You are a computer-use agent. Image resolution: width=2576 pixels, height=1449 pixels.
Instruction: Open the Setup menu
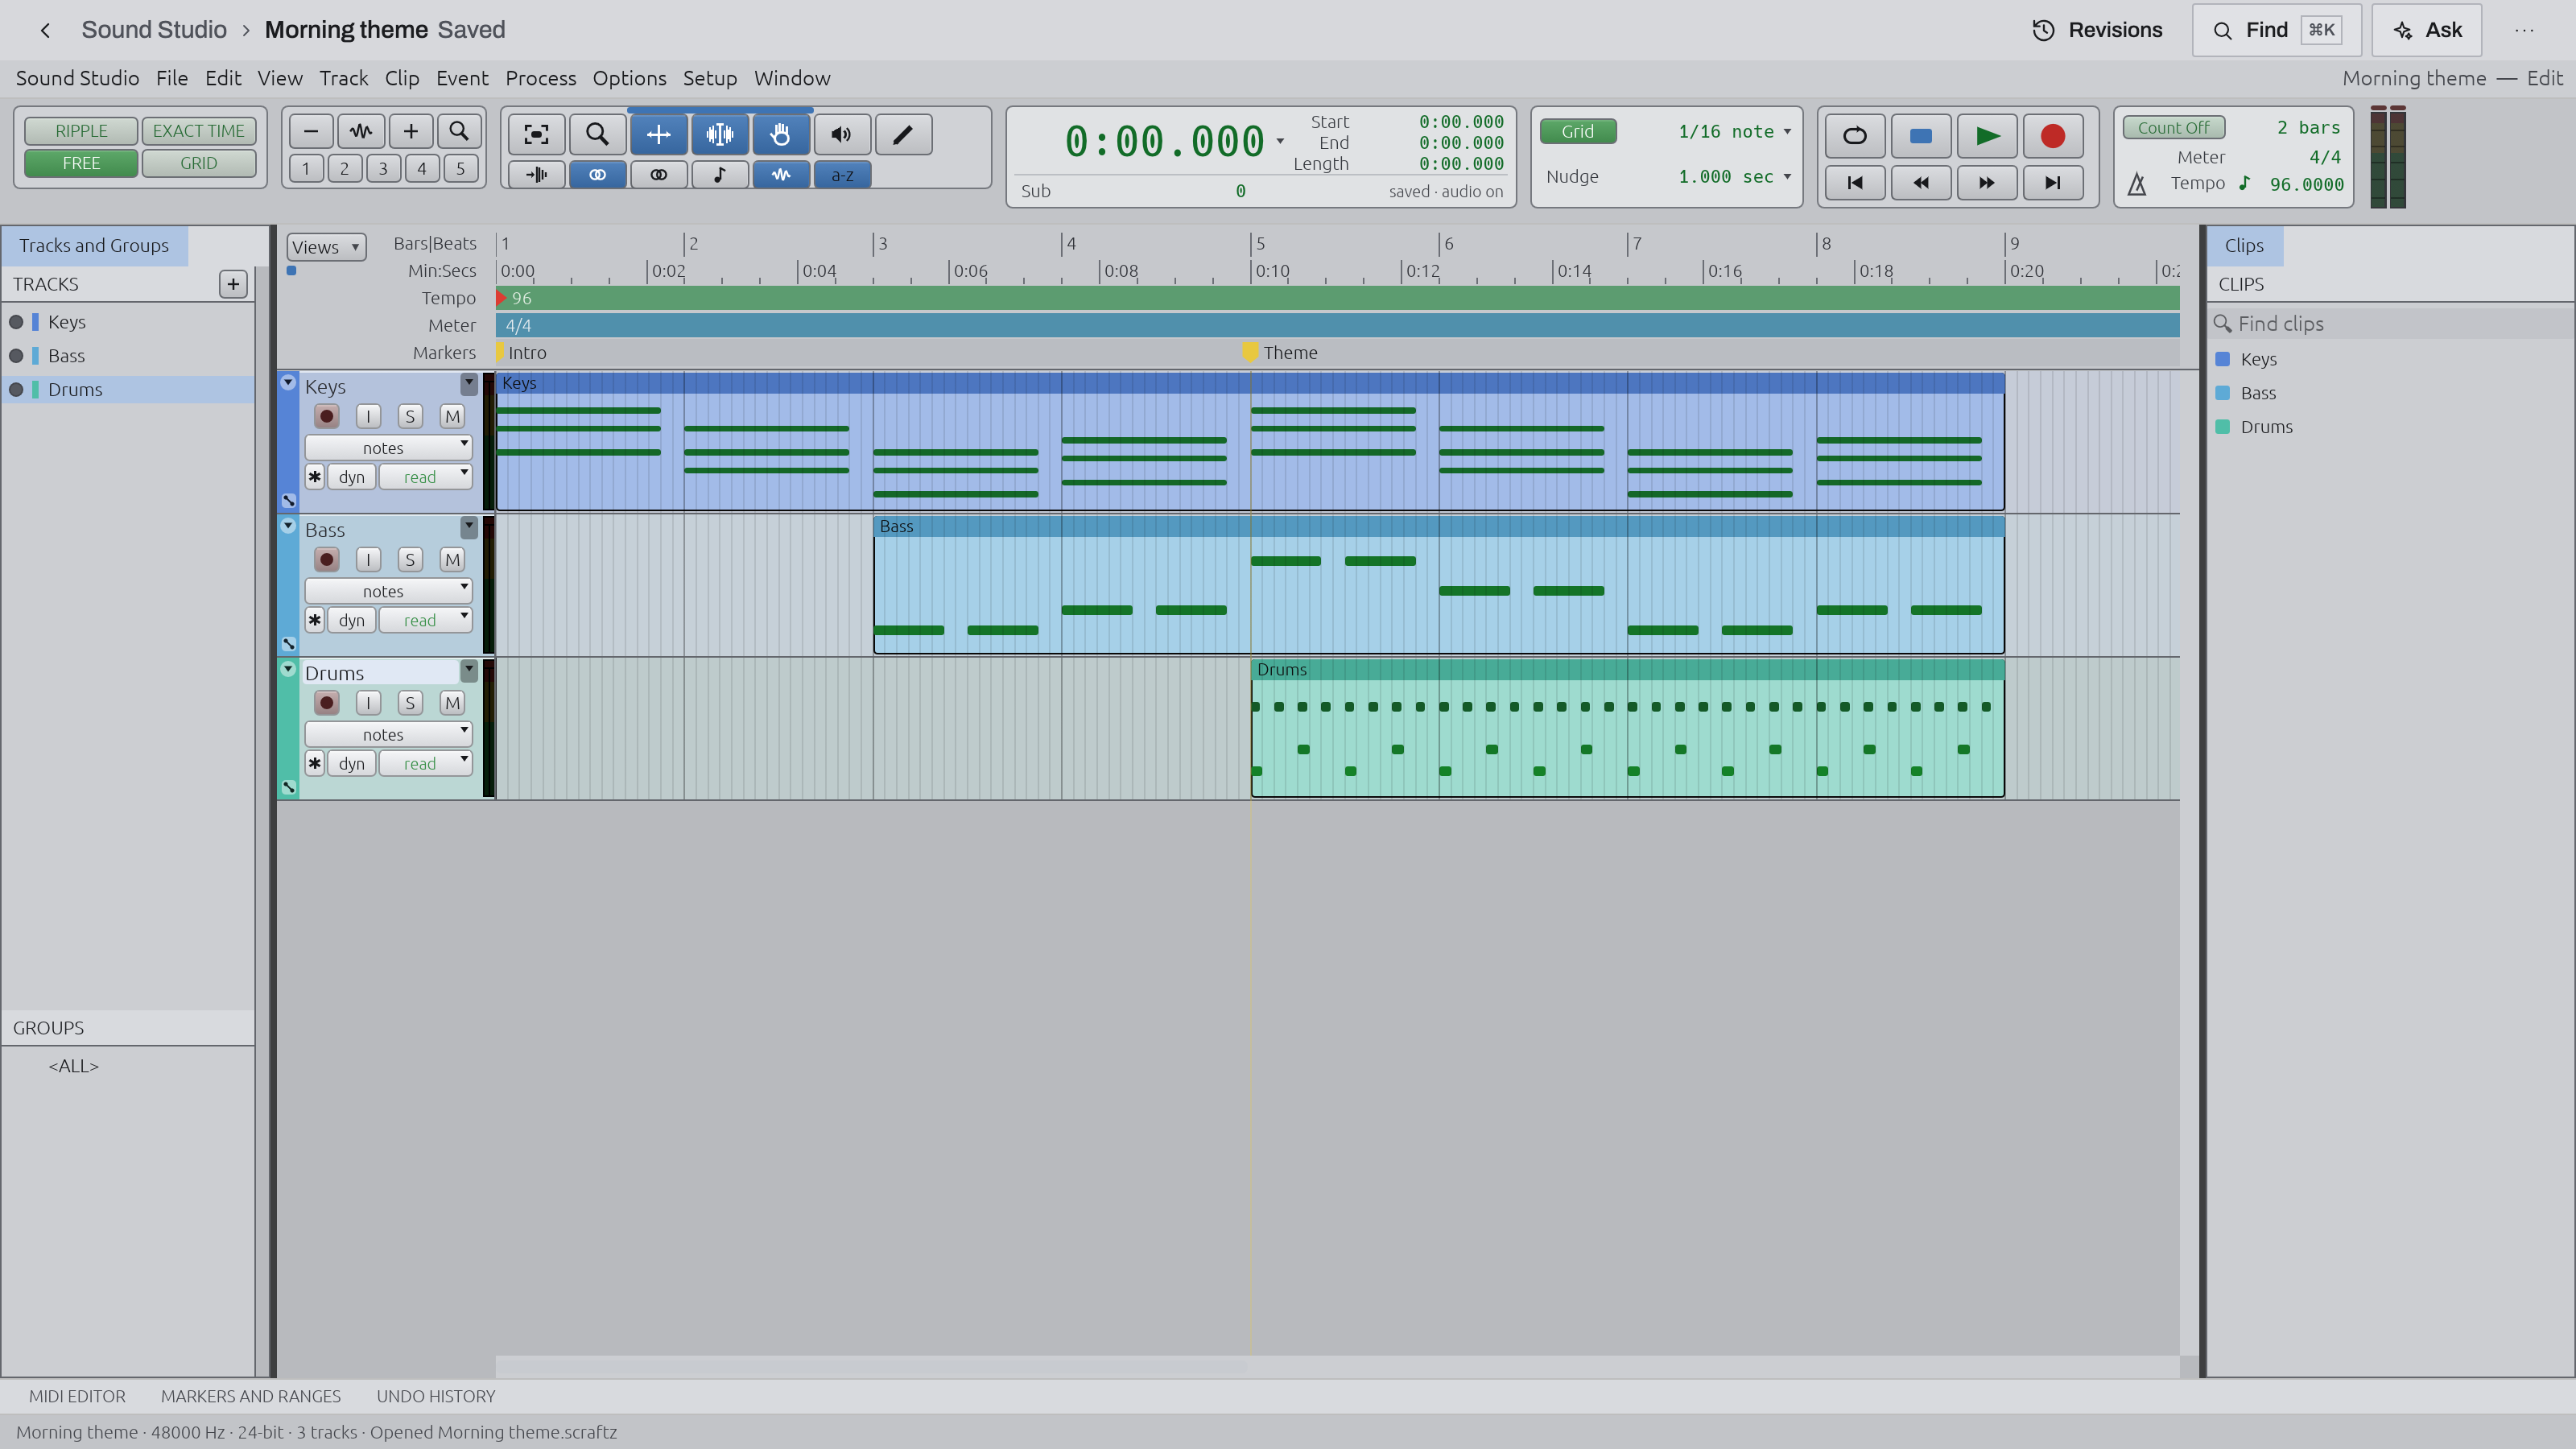(x=709, y=78)
